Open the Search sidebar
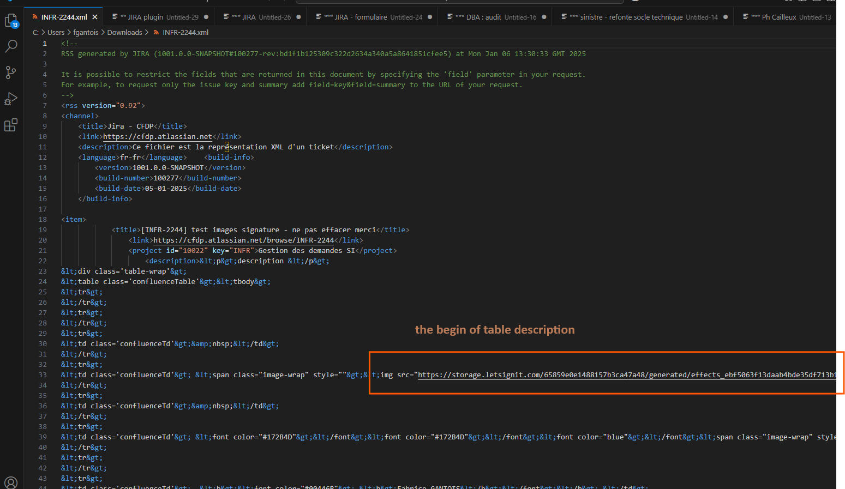 point(11,46)
